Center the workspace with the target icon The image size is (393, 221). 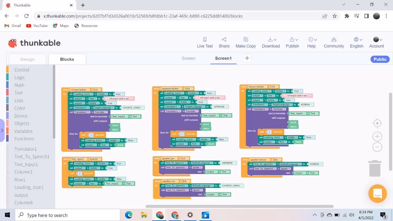pos(377,123)
